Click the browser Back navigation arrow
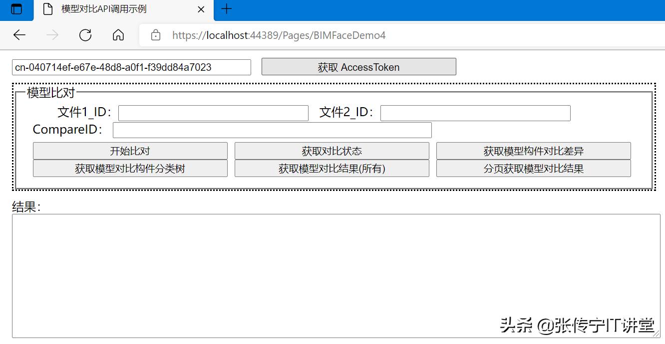This screenshot has width=665, height=344. pos(19,35)
